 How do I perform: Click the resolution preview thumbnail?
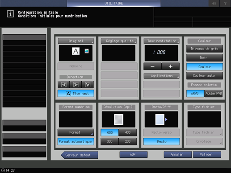(x=118, y=119)
